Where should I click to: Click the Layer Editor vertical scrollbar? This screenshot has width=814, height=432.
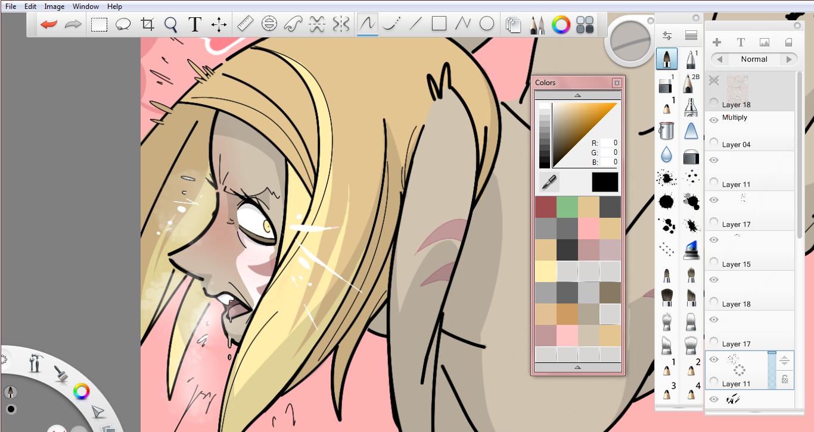[x=799, y=156]
